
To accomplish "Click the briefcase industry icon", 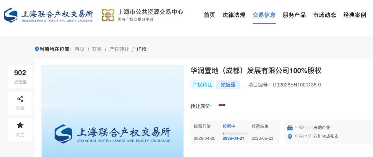I will pyautogui.click(x=290, y=128).
